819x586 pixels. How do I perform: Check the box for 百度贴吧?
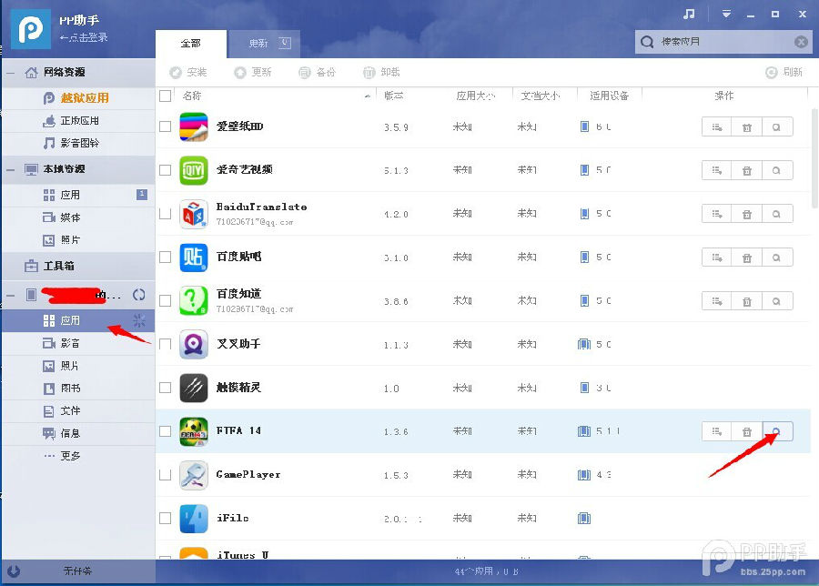[x=165, y=257]
